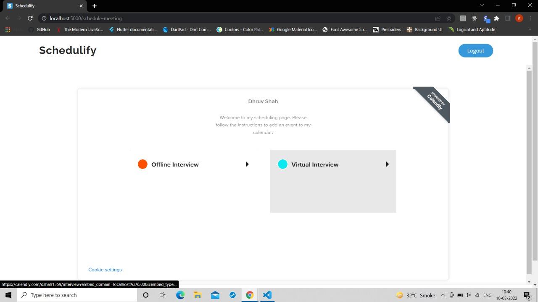Click the forward navigation arrow
Viewport: 538px width, 302px height.
(19, 18)
